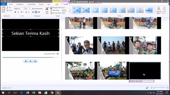Open the Video Tools Edit tab
Image resolution: width=170 pixels, height=95 pixels.
(x=57, y=4)
